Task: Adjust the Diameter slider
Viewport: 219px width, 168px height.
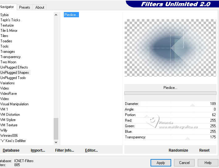Action: point(170,104)
